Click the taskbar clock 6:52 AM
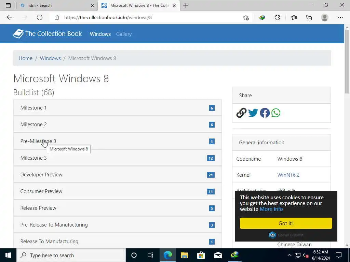350x262 pixels. (321, 255)
